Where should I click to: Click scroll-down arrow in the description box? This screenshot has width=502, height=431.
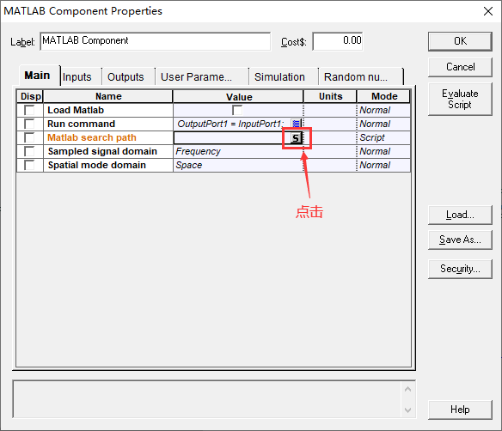407,410
